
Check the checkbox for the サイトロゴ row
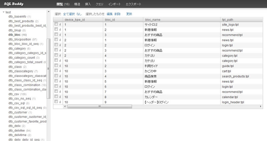point(56,25)
